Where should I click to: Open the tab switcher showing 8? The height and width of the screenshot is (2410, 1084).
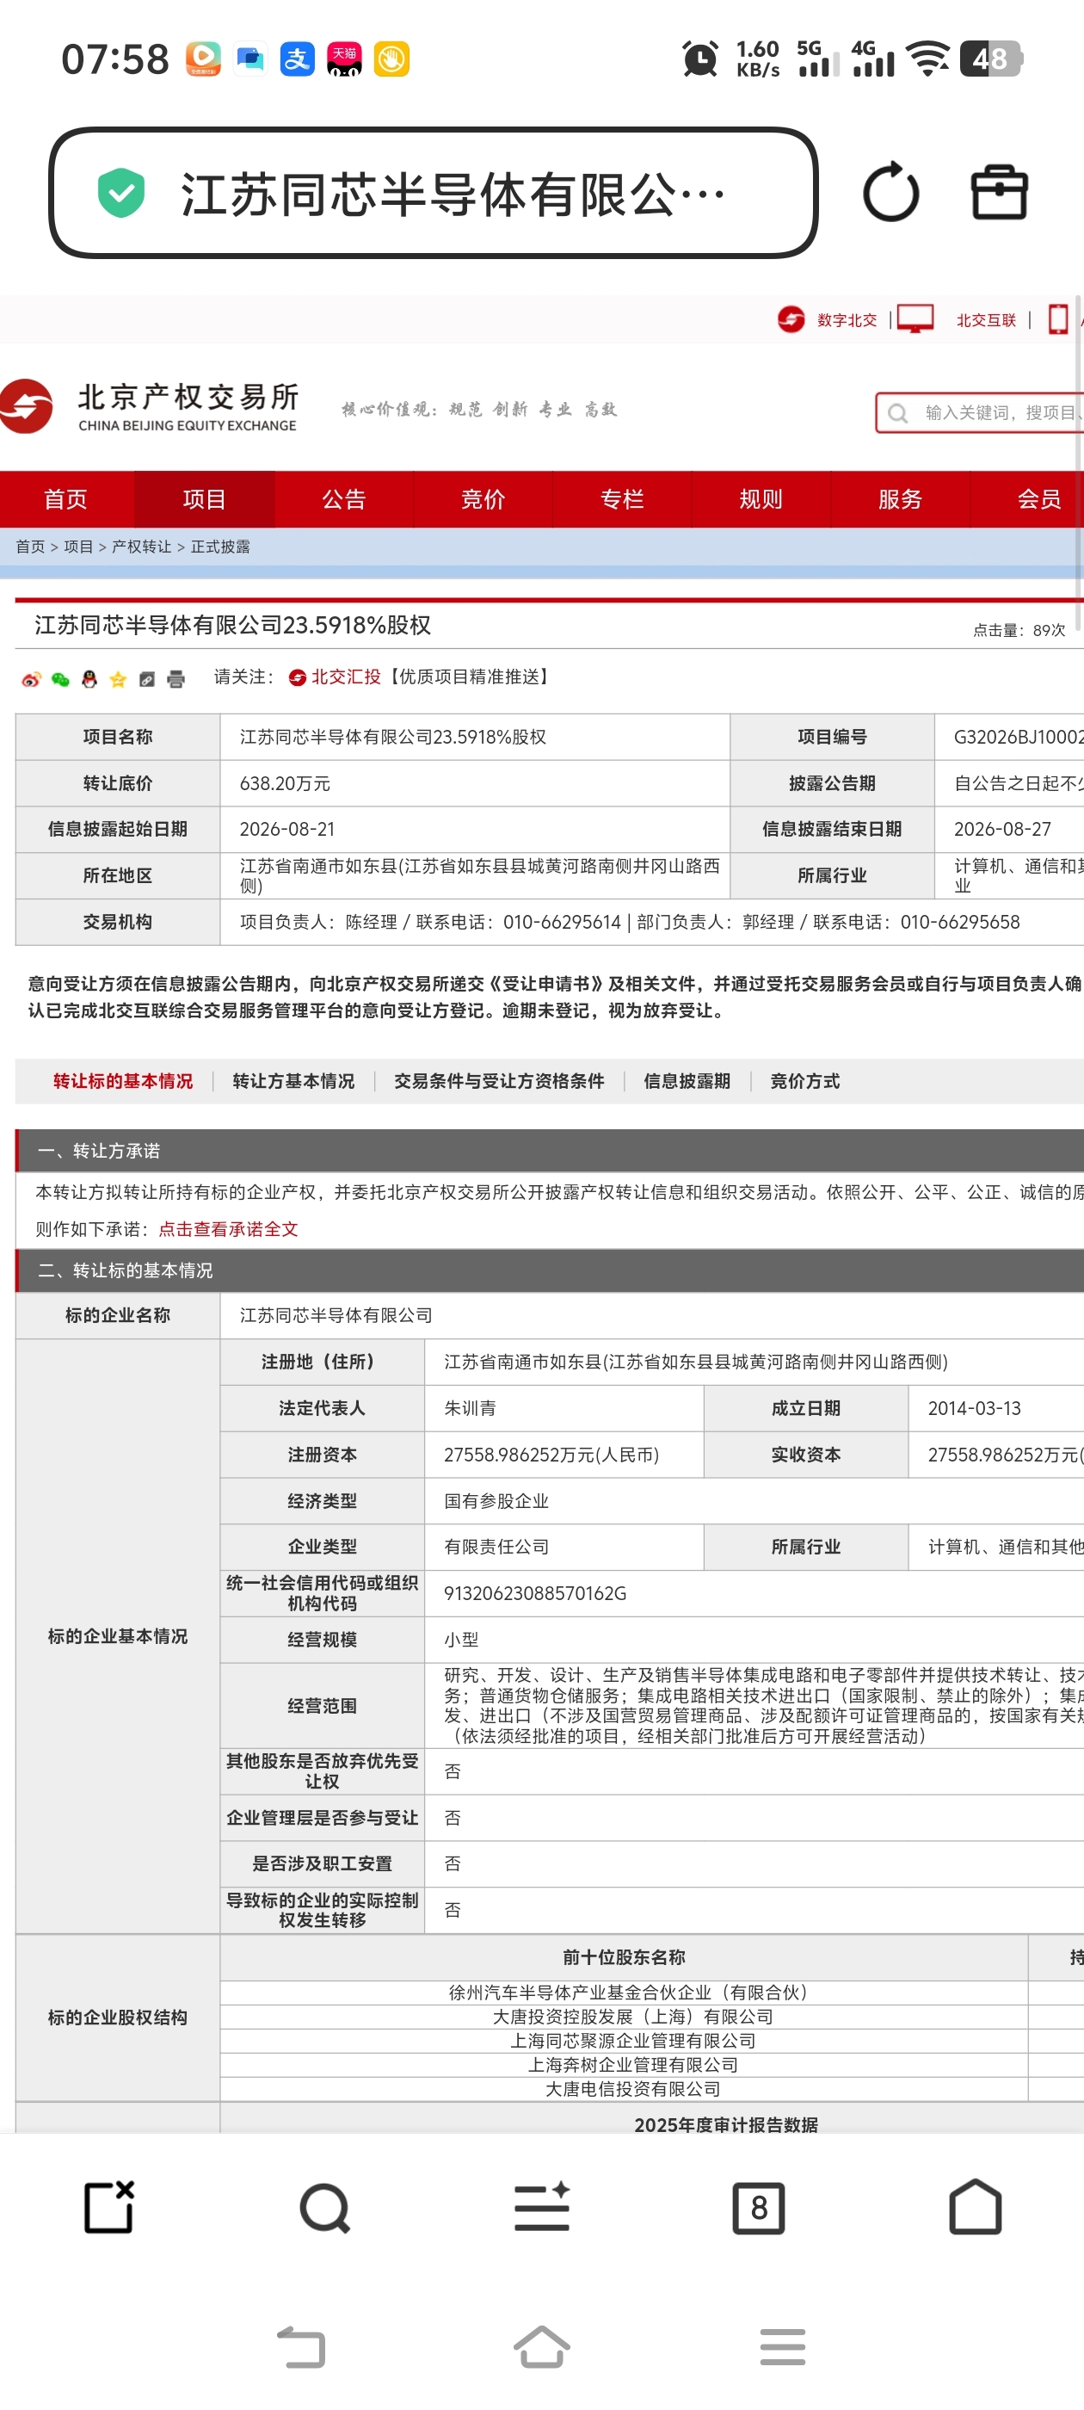point(759,2208)
